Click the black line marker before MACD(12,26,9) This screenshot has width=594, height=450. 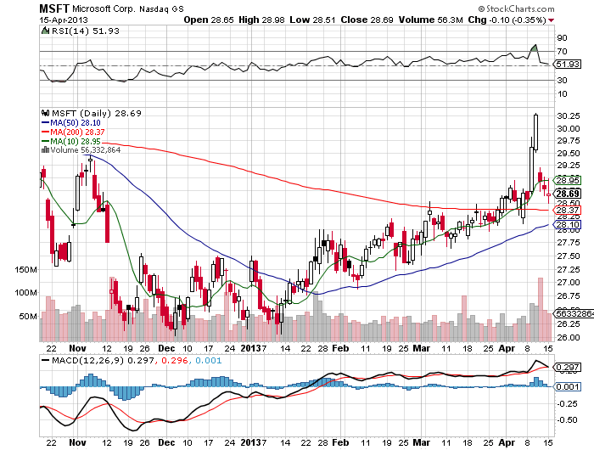click(x=45, y=360)
